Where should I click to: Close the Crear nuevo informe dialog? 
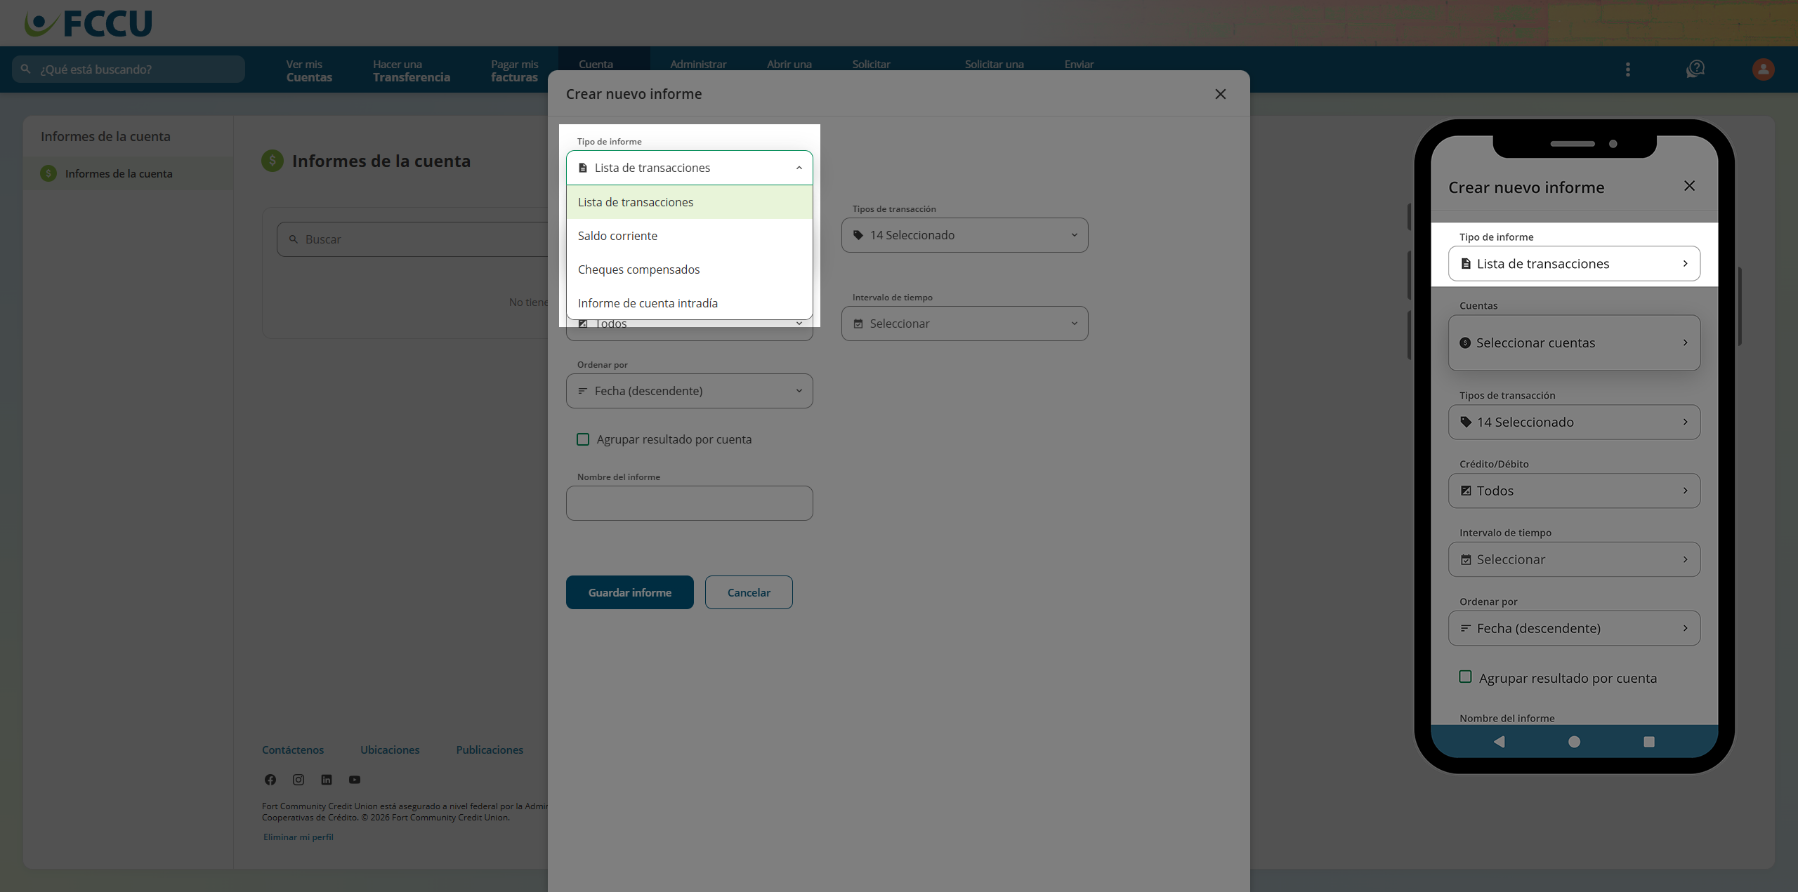(x=1221, y=94)
